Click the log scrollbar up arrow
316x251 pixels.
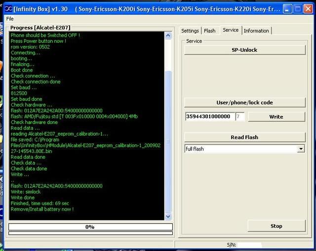[x=168, y=36]
